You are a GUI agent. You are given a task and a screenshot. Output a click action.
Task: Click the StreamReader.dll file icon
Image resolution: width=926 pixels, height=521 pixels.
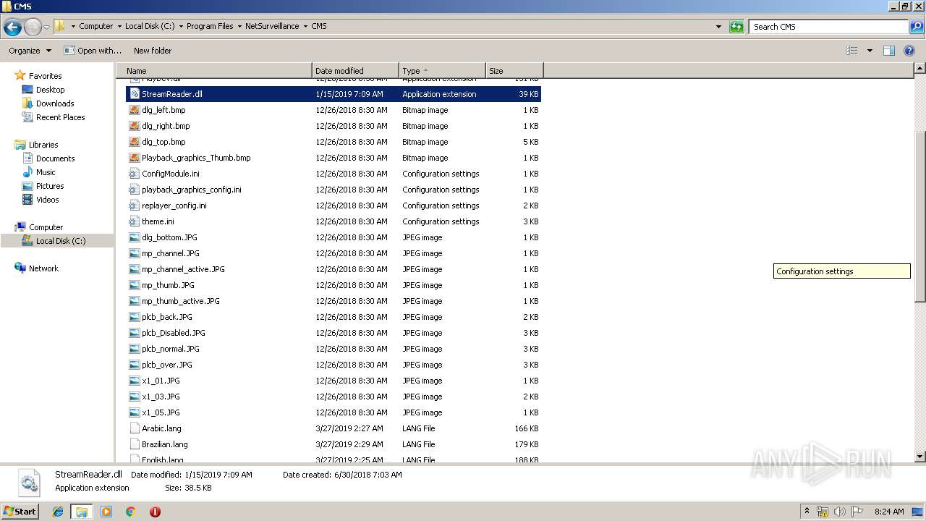[134, 94]
